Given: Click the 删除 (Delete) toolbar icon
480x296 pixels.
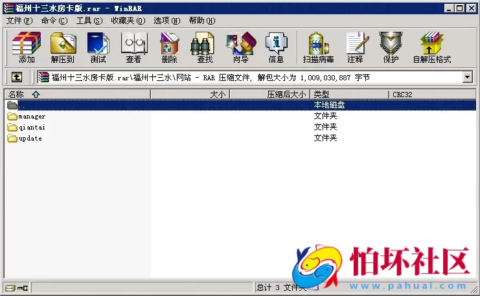Looking at the screenshot, I should tap(169, 47).
